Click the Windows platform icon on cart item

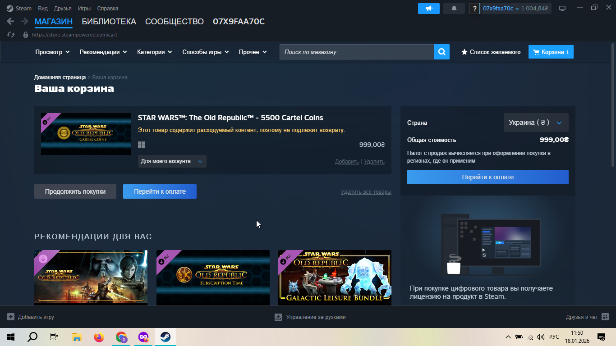coord(141,145)
